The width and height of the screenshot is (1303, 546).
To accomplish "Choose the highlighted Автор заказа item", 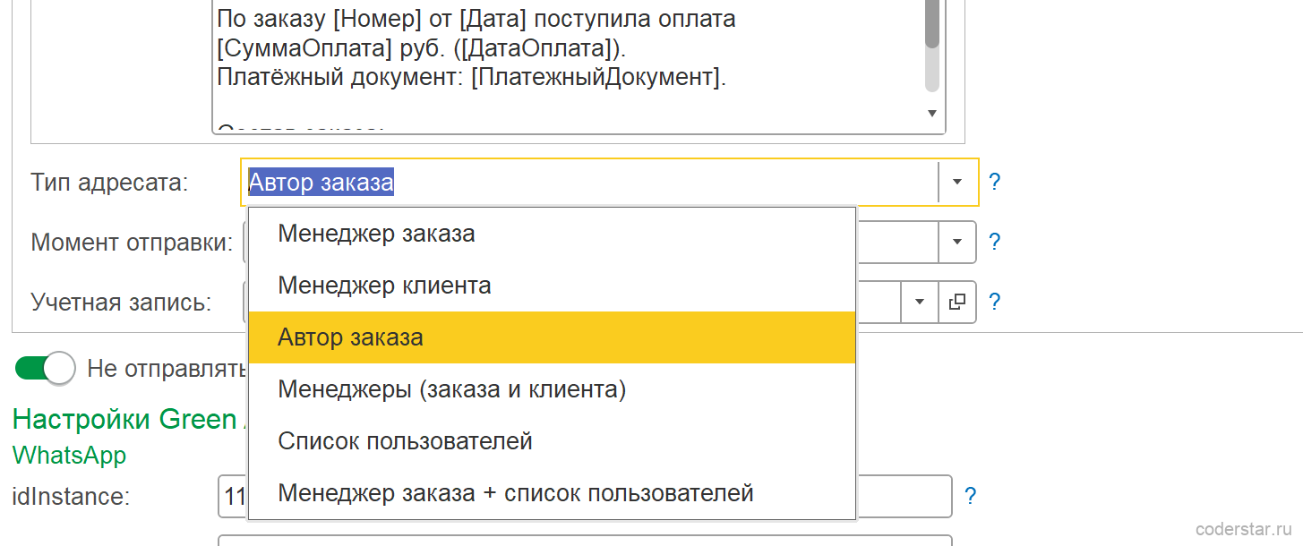I will pyautogui.click(x=552, y=337).
